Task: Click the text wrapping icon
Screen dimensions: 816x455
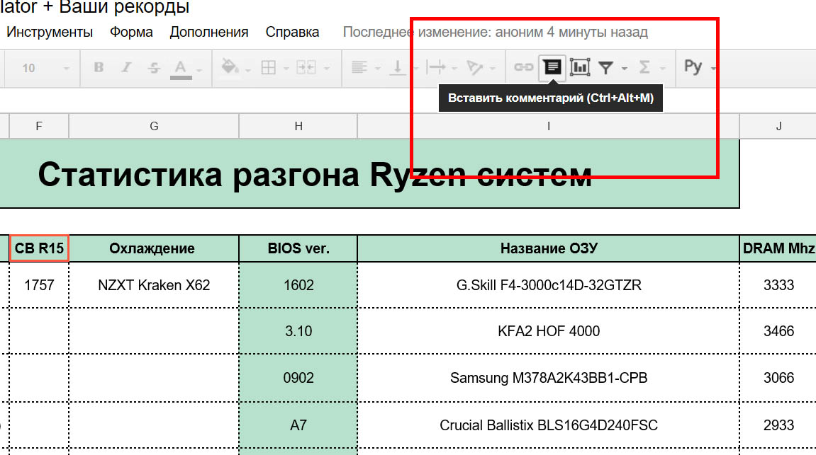Action: point(435,67)
